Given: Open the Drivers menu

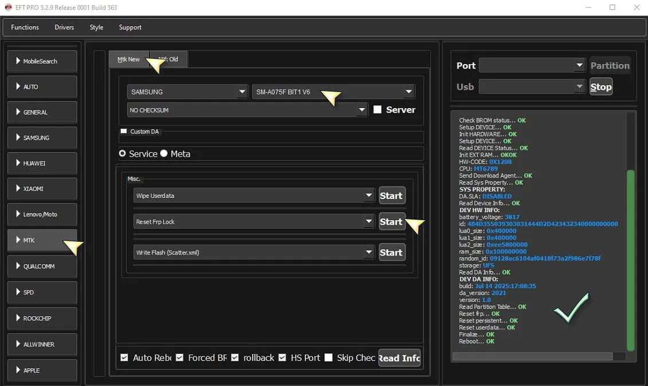Looking at the screenshot, I should (x=64, y=27).
